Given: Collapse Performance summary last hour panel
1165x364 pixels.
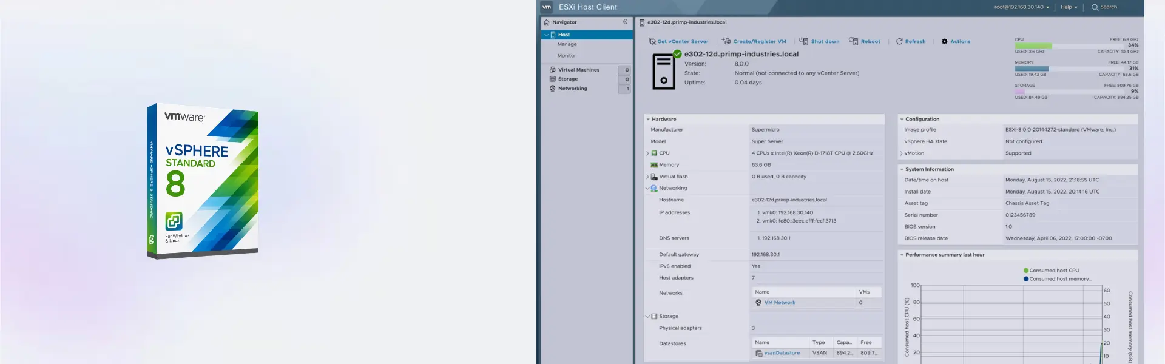Looking at the screenshot, I should click(902, 255).
